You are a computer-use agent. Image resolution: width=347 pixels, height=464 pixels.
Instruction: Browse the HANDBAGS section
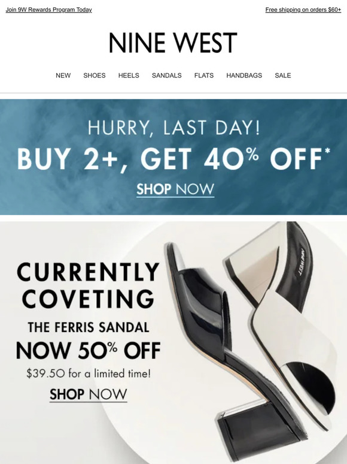point(244,76)
